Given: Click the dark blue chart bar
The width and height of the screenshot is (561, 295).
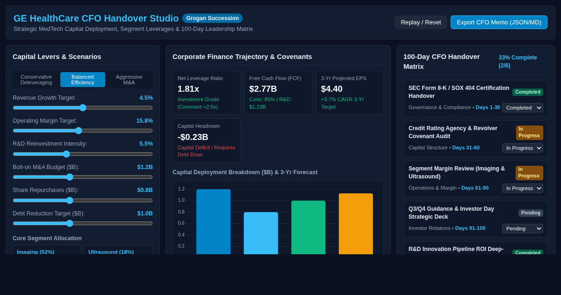Looking at the screenshot, I should pos(213,221).
